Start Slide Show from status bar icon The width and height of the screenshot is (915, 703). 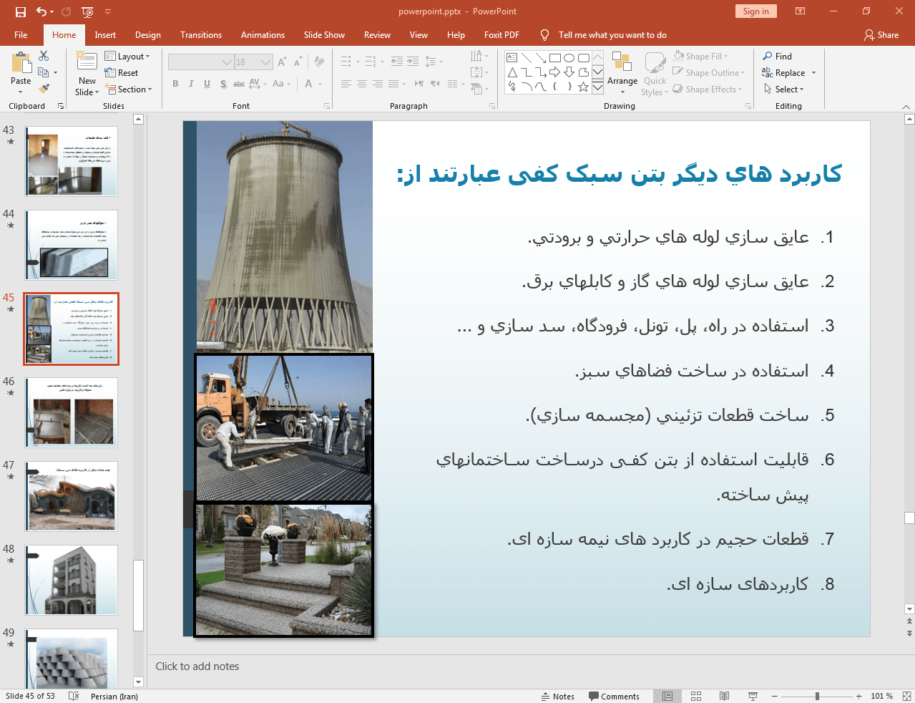(753, 696)
